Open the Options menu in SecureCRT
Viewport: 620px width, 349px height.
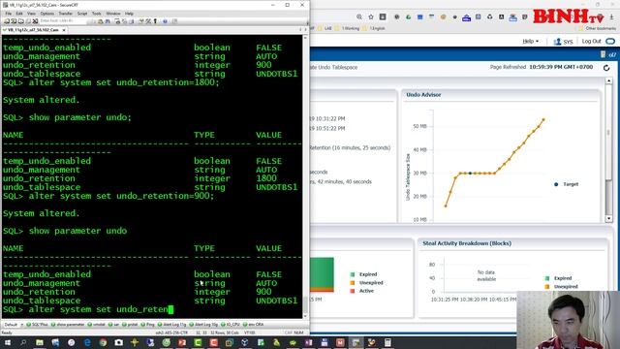click(47, 14)
